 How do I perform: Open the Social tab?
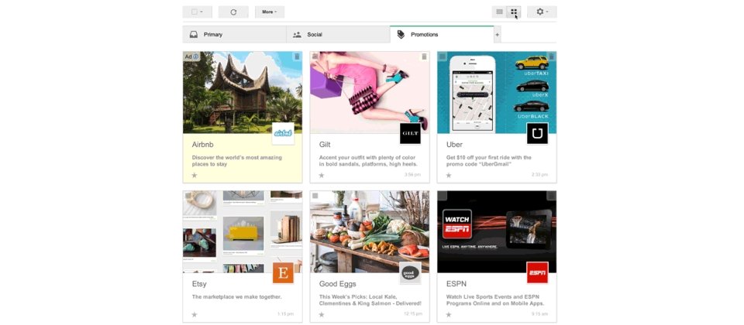338,35
